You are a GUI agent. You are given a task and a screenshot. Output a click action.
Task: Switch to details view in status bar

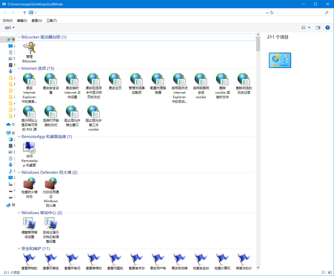tap(324, 272)
